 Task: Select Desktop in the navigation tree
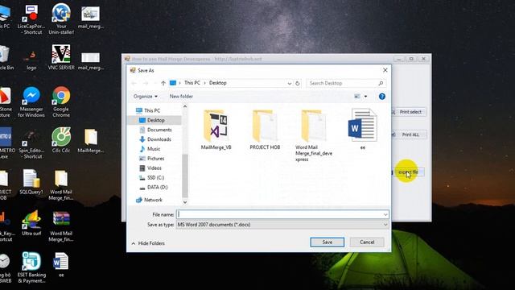(x=155, y=120)
